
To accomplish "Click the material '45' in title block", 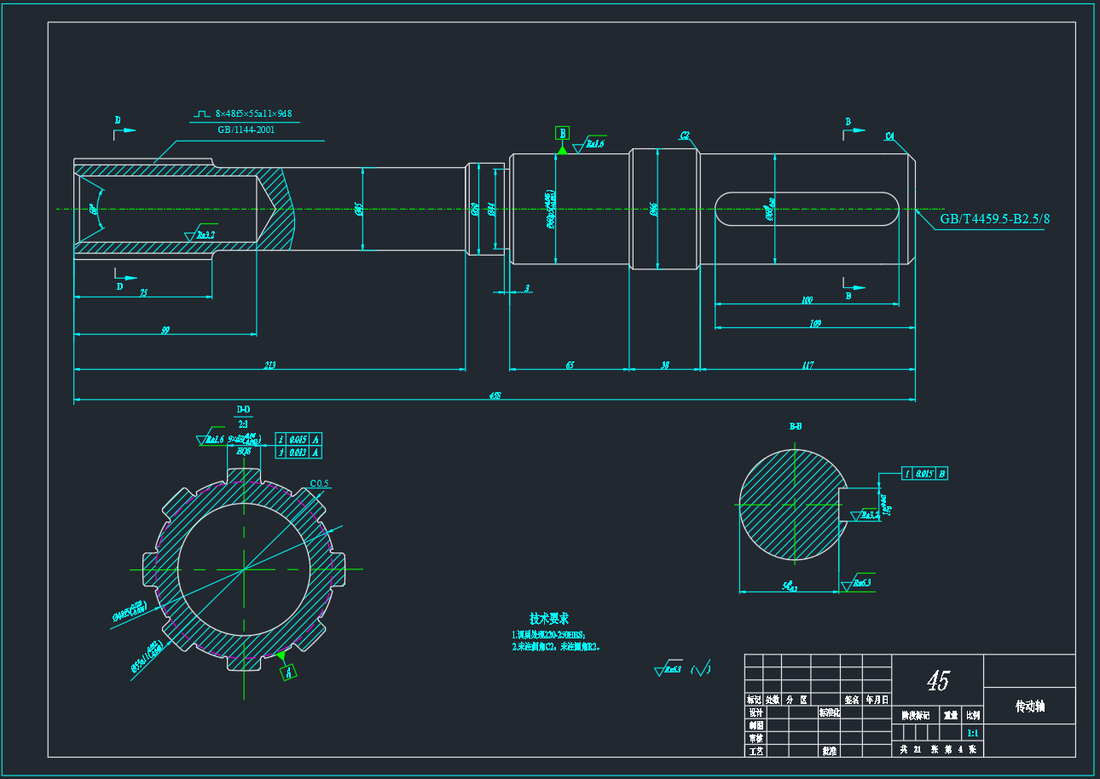I will click(x=938, y=681).
